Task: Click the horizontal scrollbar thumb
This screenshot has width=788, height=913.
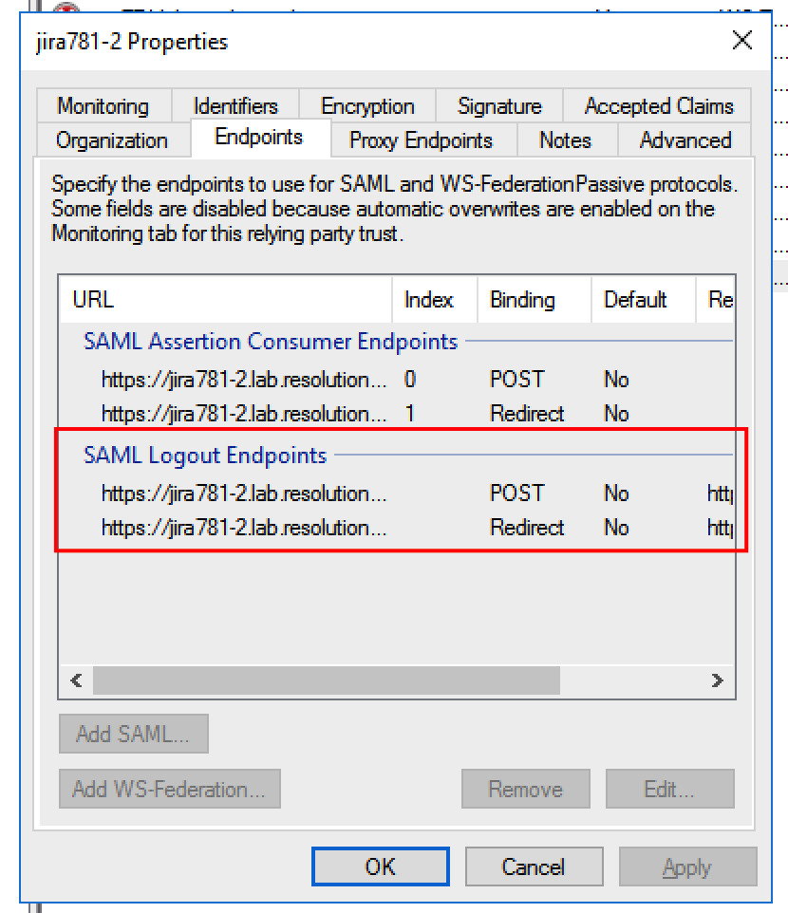Action: [x=327, y=680]
